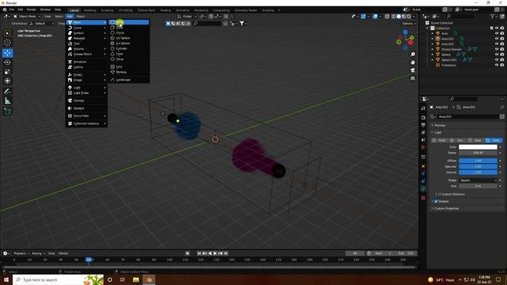This screenshot has height=285, width=507.
Task: Select the Sun light type
Action: 457,140
